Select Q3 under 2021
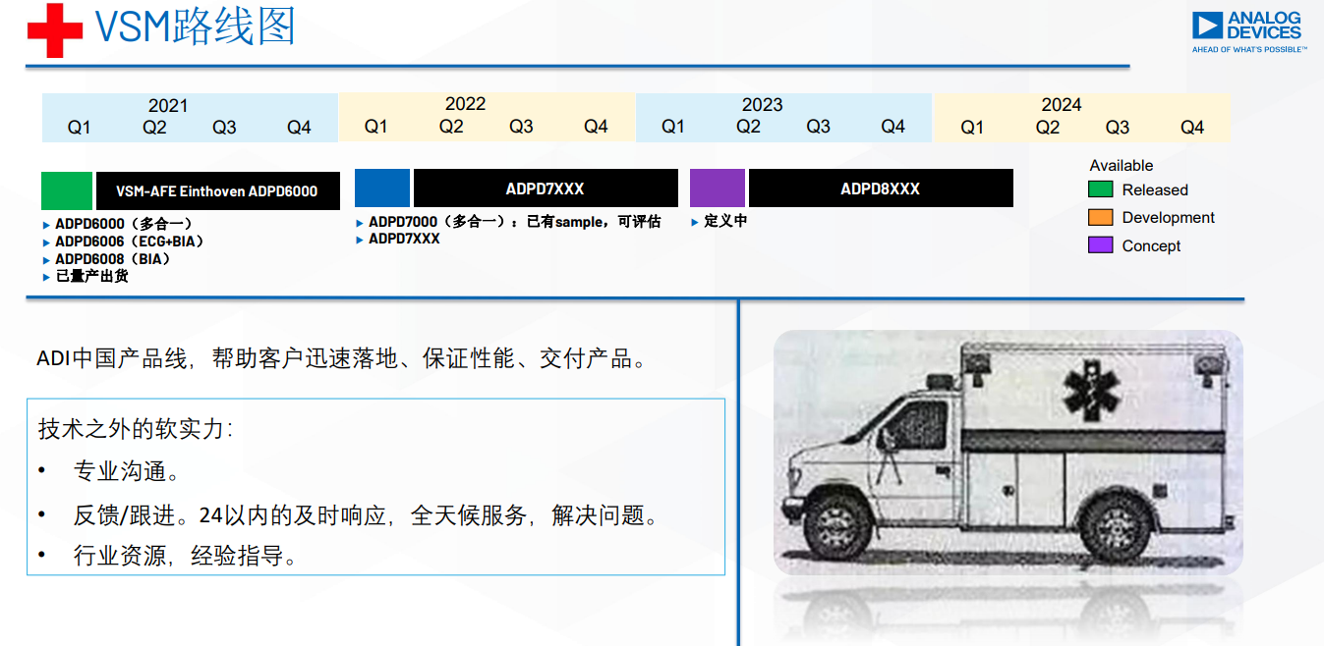1324x646 pixels. (224, 128)
